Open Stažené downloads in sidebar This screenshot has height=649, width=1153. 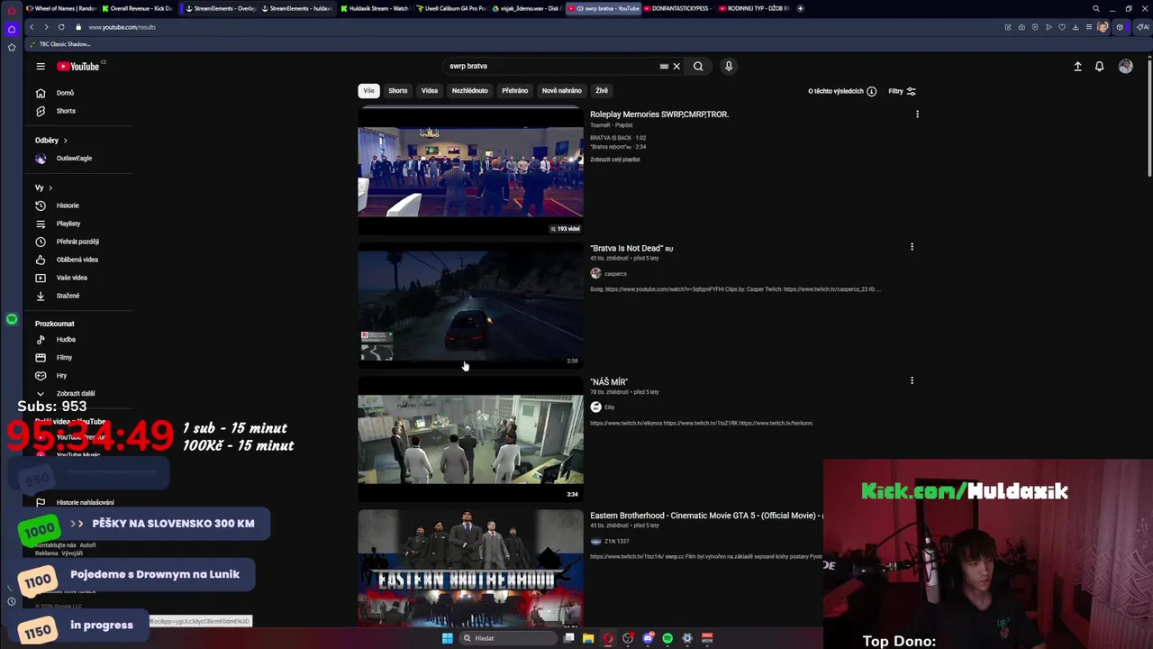point(68,296)
